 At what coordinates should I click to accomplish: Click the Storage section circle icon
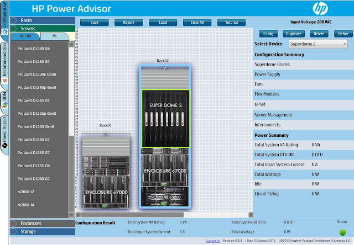click(x=13, y=232)
